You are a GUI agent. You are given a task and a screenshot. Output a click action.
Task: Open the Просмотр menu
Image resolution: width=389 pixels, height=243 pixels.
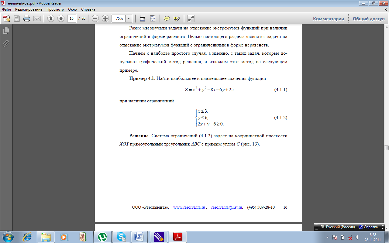pyautogui.click(x=55, y=9)
